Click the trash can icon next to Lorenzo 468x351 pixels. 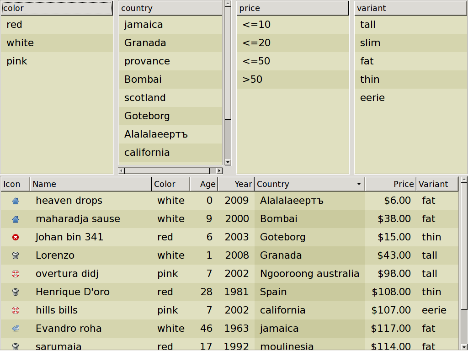tap(16, 255)
